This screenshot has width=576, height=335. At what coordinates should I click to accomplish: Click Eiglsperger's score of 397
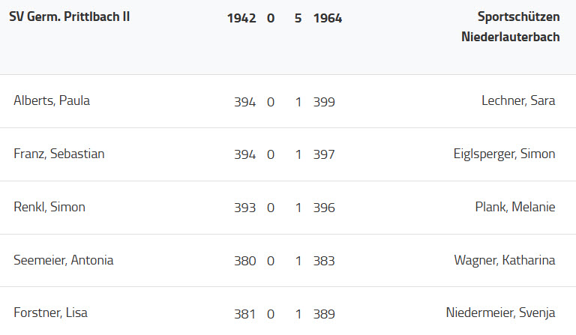324,155
